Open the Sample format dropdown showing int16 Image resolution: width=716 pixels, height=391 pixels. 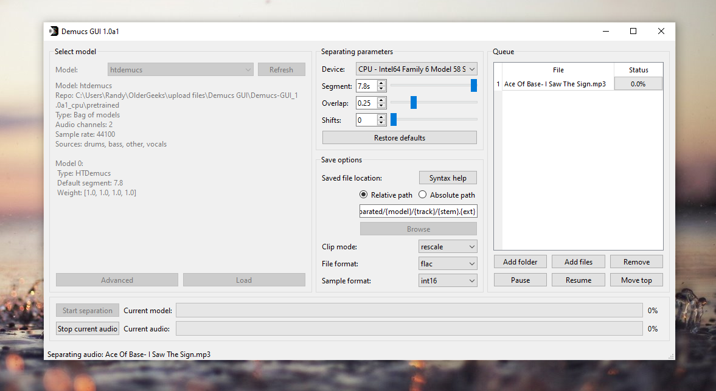(448, 280)
